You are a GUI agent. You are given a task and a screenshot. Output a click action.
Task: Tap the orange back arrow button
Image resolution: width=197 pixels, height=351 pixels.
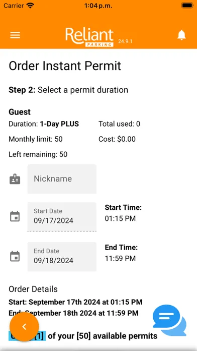pyautogui.click(x=24, y=327)
